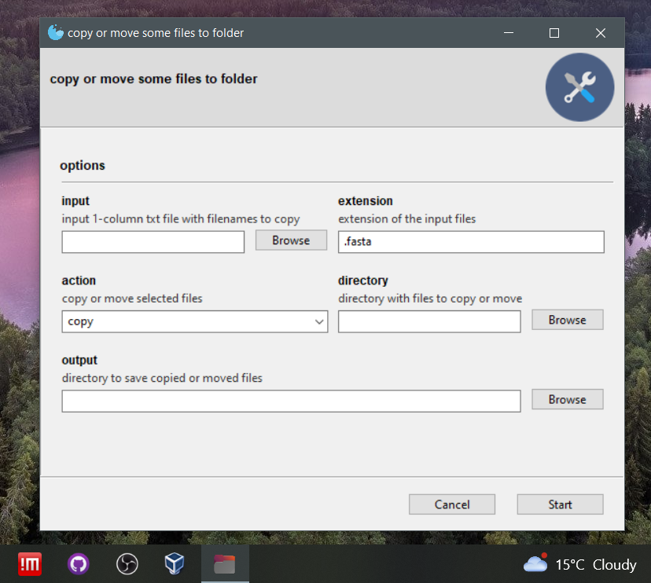Expand the action dropdown showing copy
The height and width of the screenshot is (583, 651).
[x=194, y=322]
